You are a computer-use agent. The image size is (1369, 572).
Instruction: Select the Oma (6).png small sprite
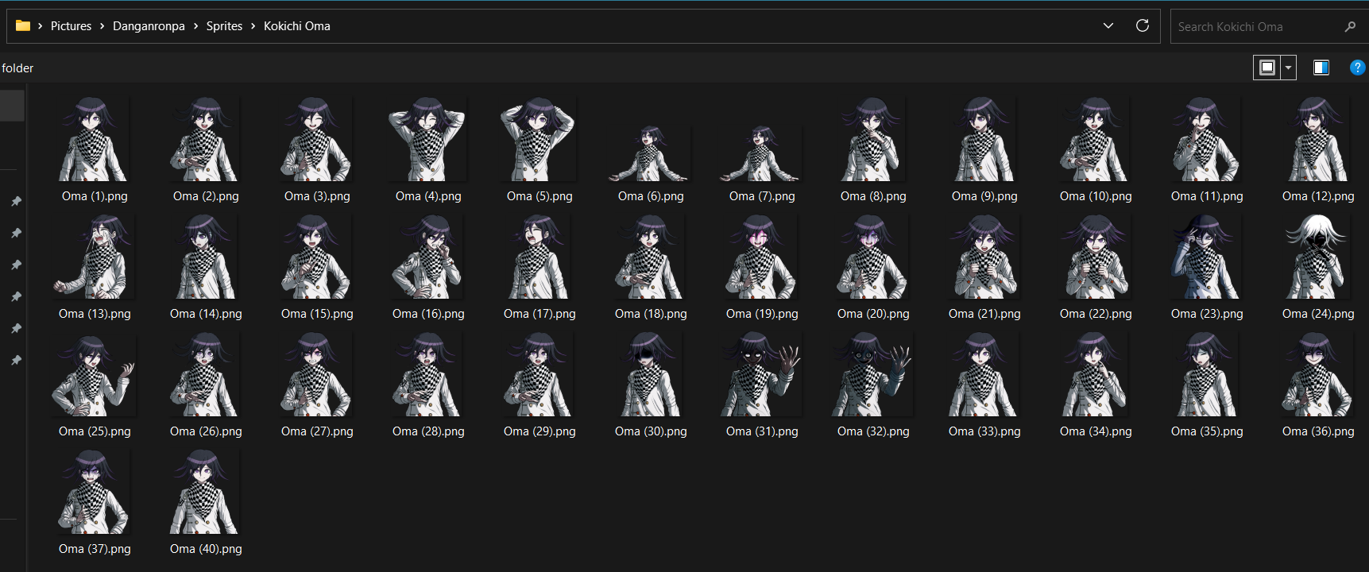coord(650,153)
